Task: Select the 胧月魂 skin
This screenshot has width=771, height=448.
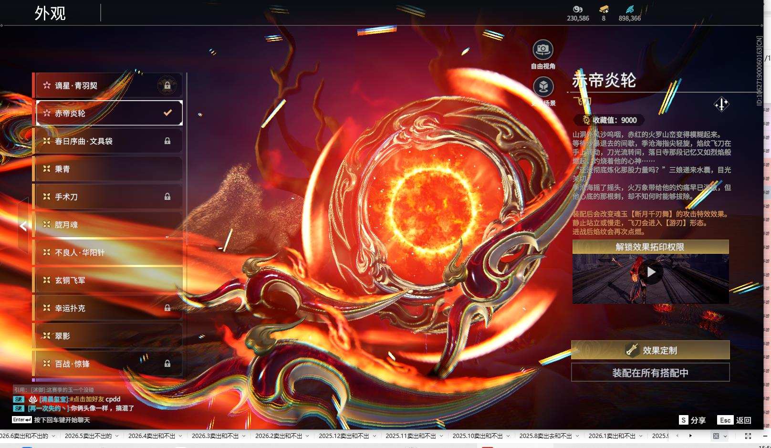Action: [x=109, y=224]
